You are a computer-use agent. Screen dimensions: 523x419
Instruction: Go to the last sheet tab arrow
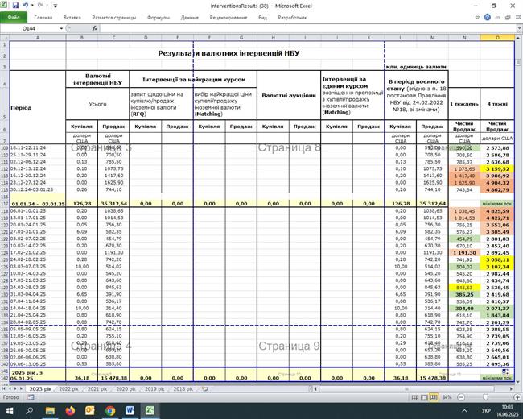tap(21, 388)
